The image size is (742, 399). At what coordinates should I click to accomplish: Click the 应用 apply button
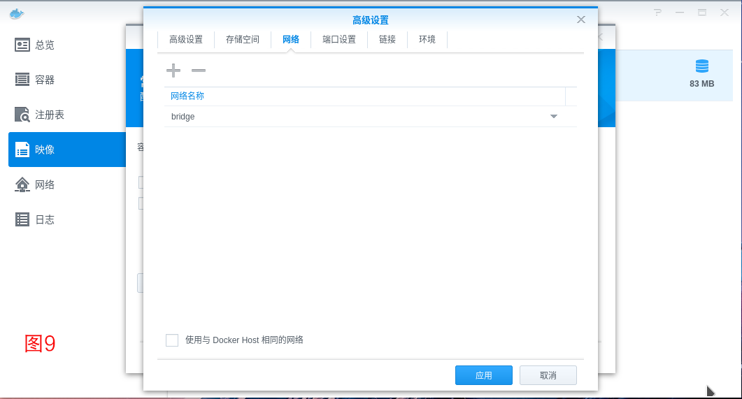click(484, 375)
